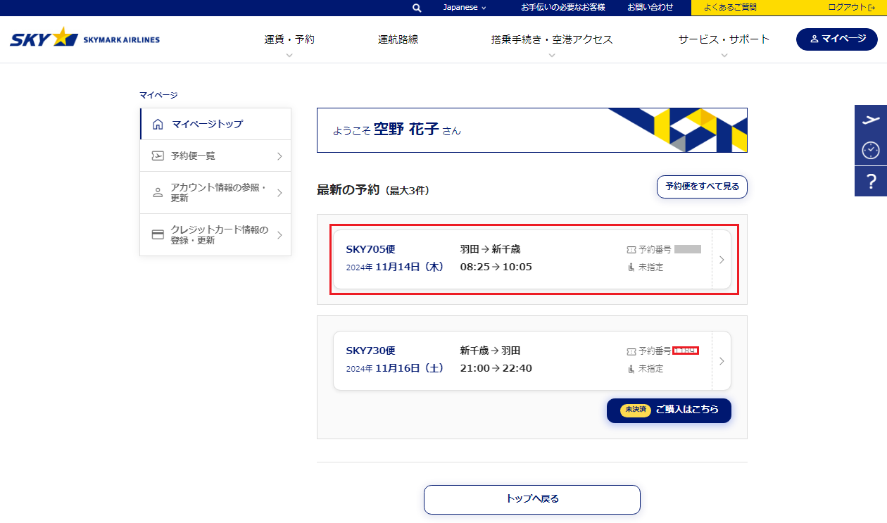
Task: Open the question mark help tab
Action: click(x=871, y=182)
